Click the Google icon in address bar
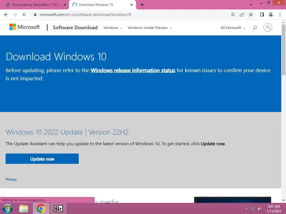This screenshot has height=214, width=286. coord(233,14)
